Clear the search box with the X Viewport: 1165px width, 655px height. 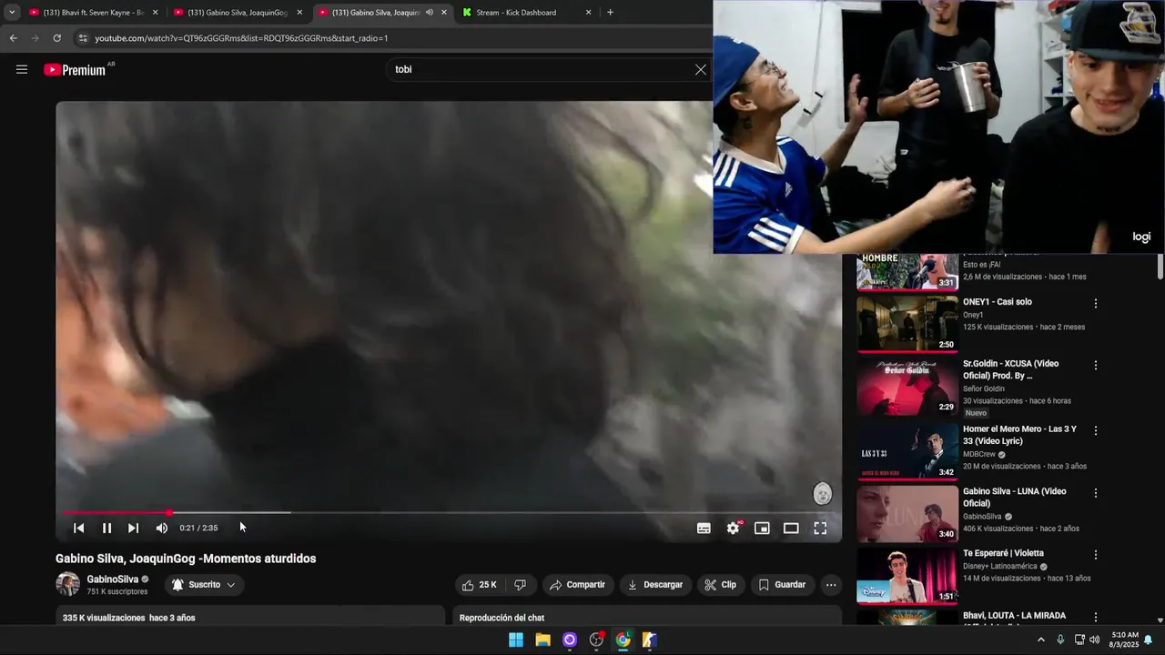click(700, 69)
